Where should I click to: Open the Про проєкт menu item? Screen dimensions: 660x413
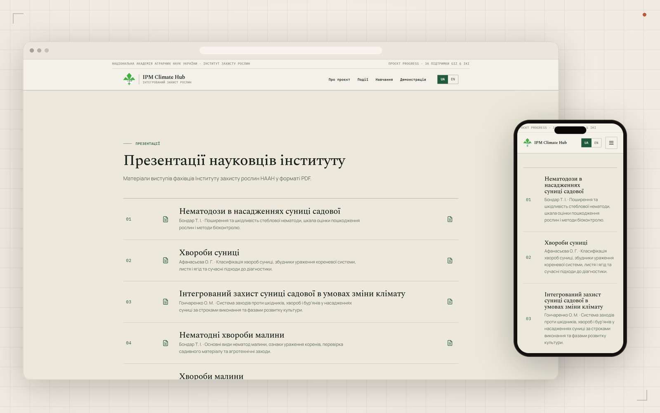pyautogui.click(x=339, y=80)
